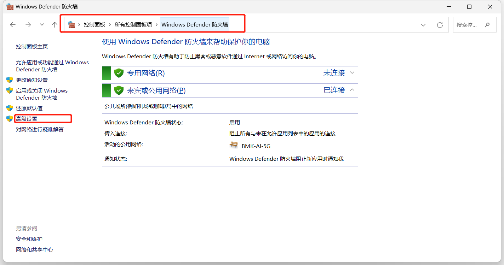Image resolution: width=504 pixels, height=265 pixels.
Task: Click shield icon beside 更改通知设置
Action: (x=10, y=80)
